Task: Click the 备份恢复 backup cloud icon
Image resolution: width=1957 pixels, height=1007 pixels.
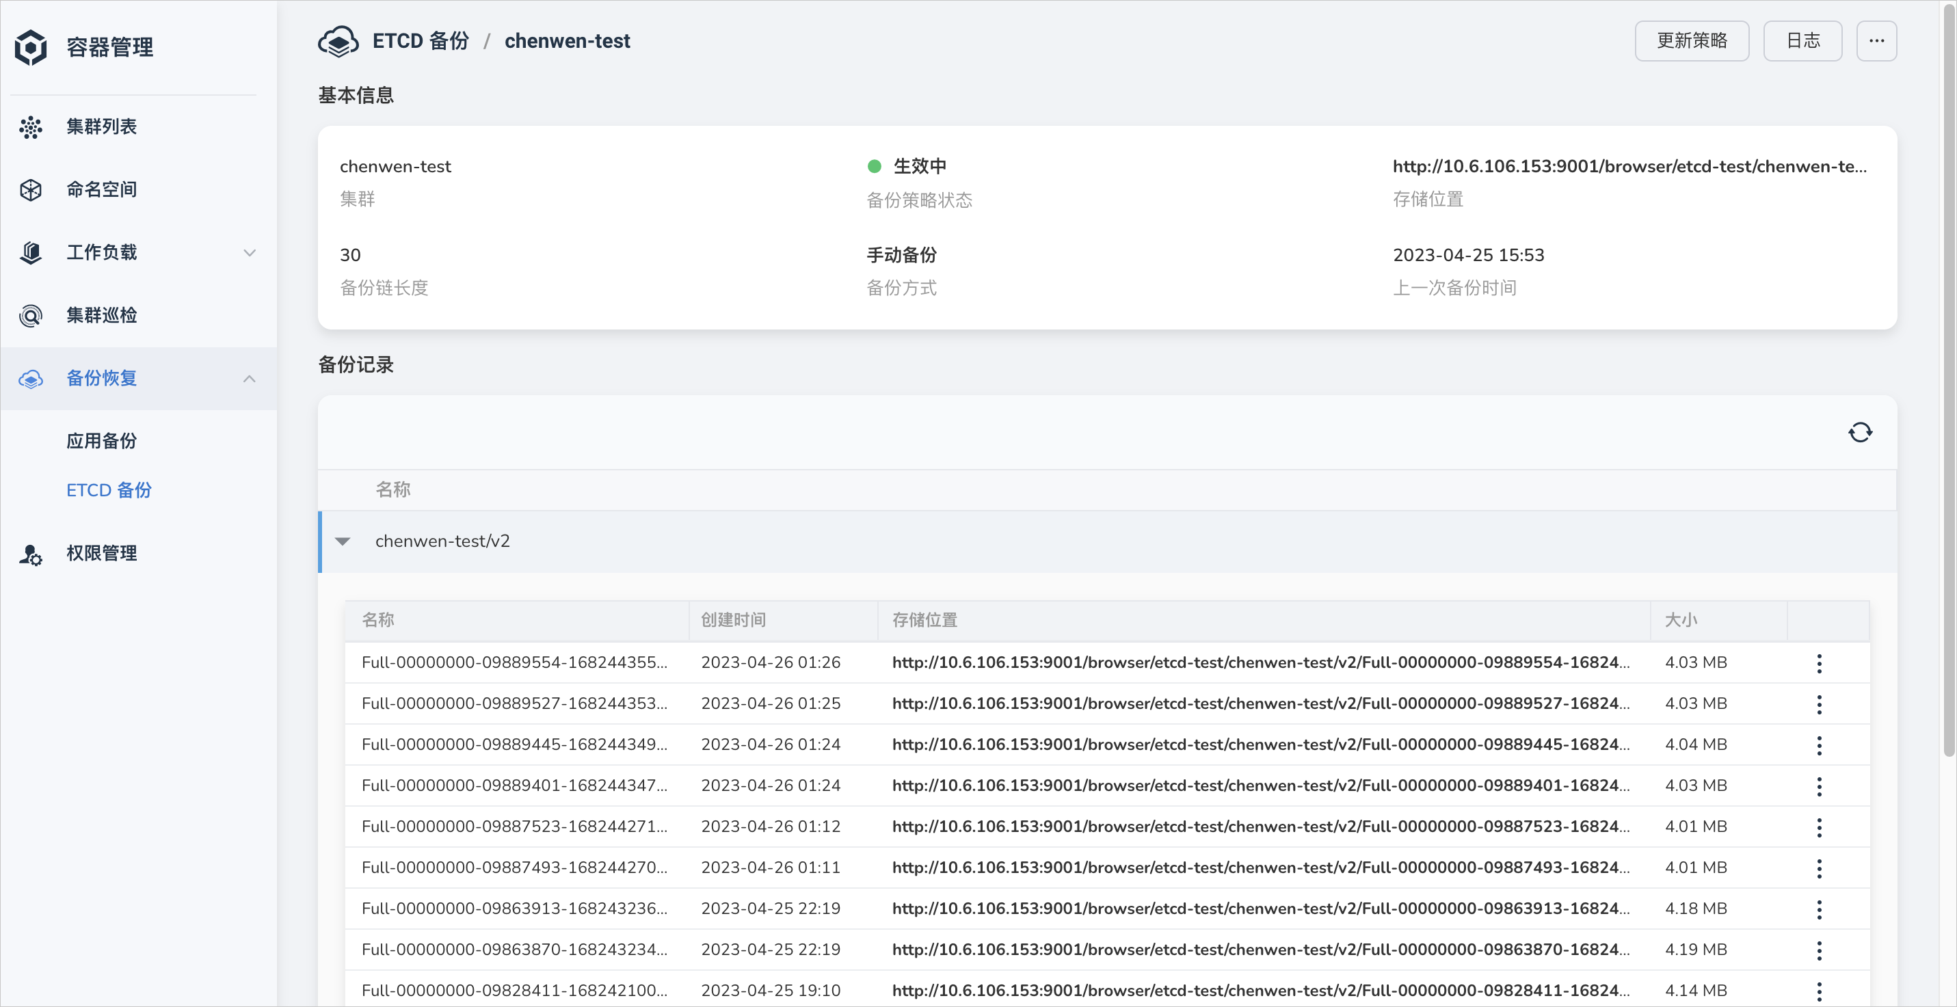Action: [30, 379]
